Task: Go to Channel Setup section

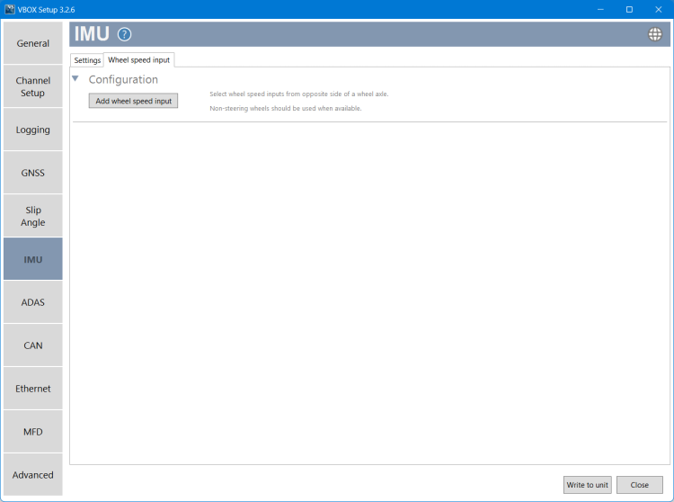Action: 33,86
